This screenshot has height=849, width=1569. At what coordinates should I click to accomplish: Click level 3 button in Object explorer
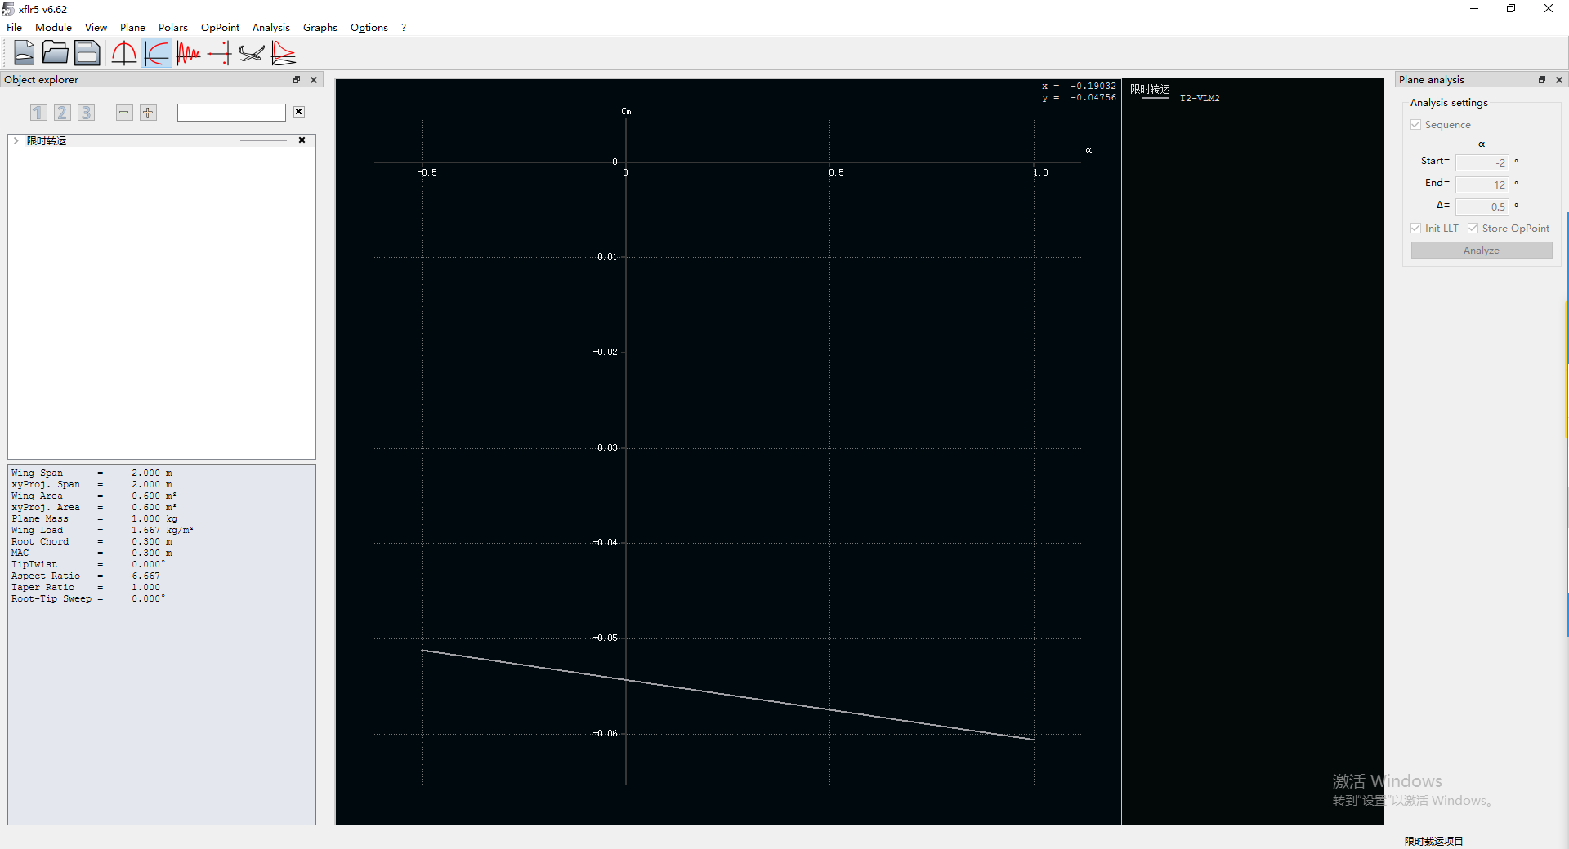coord(86,113)
